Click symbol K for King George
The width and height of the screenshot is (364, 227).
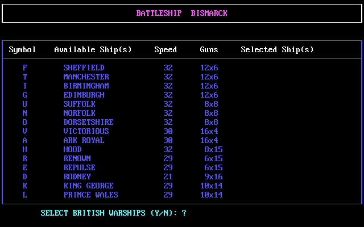click(24, 186)
